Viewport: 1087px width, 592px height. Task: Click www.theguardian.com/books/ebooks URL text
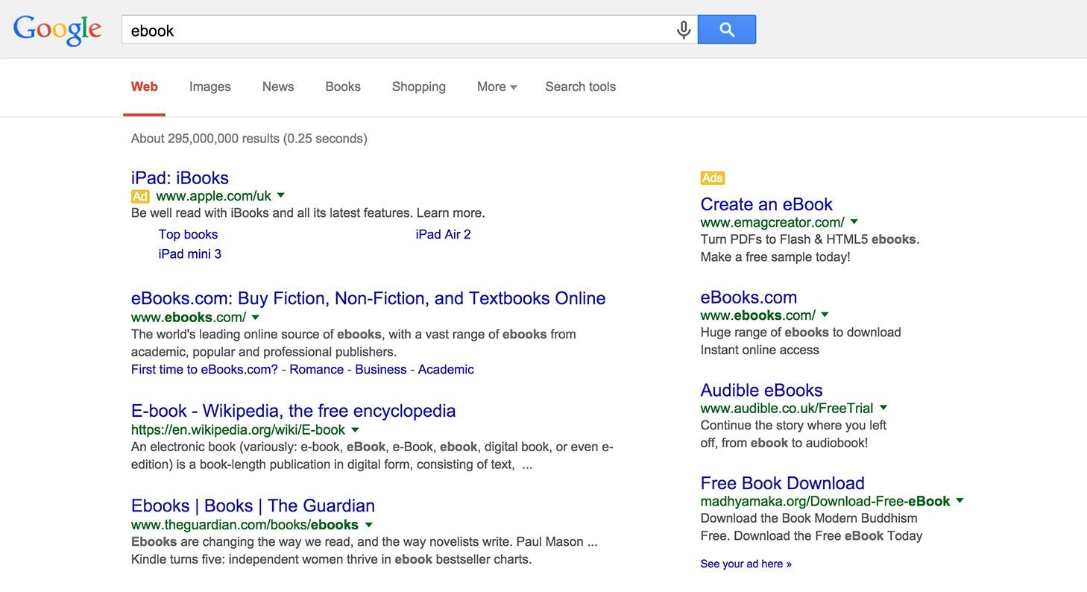[x=245, y=525]
